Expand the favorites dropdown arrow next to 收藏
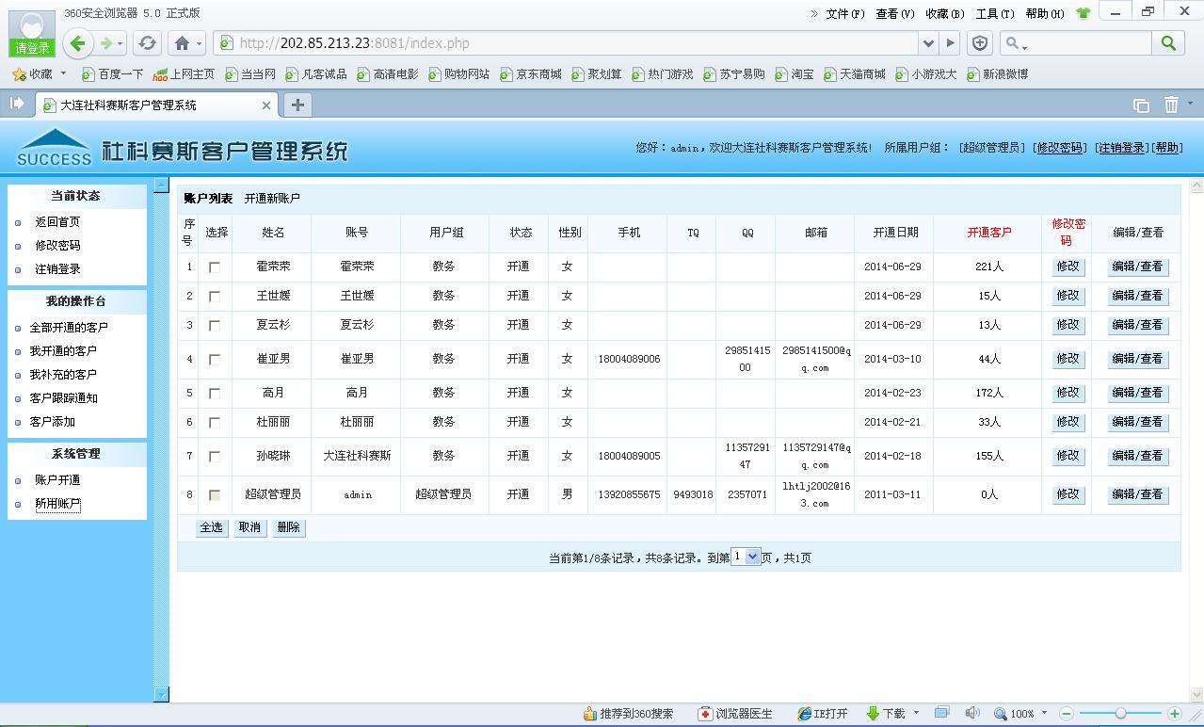This screenshot has width=1204, height=727. click(x=64, y=73)
